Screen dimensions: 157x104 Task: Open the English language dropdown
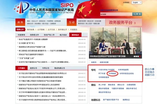click(x=137, y=3)
